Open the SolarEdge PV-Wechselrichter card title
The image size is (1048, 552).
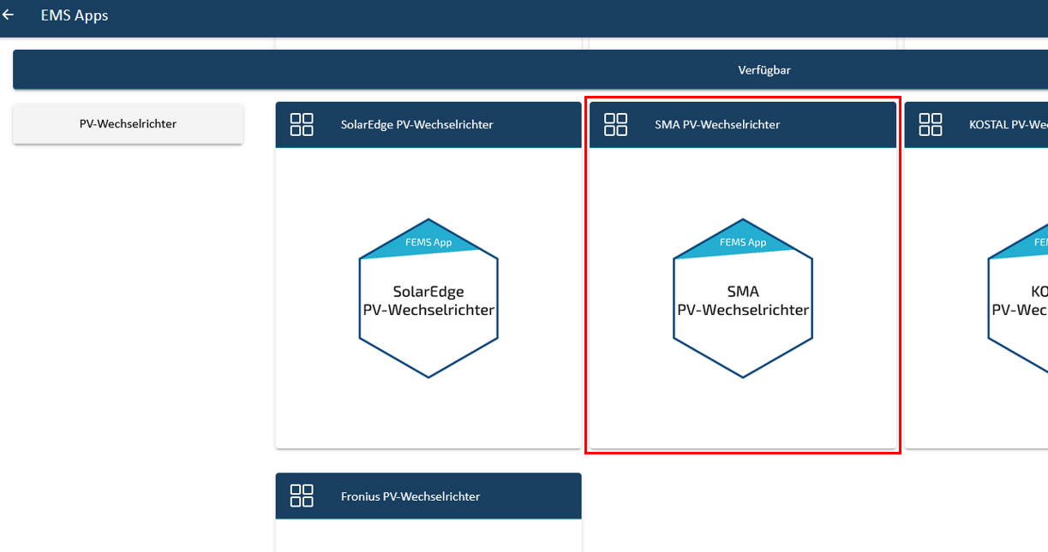tap(417, 124)
